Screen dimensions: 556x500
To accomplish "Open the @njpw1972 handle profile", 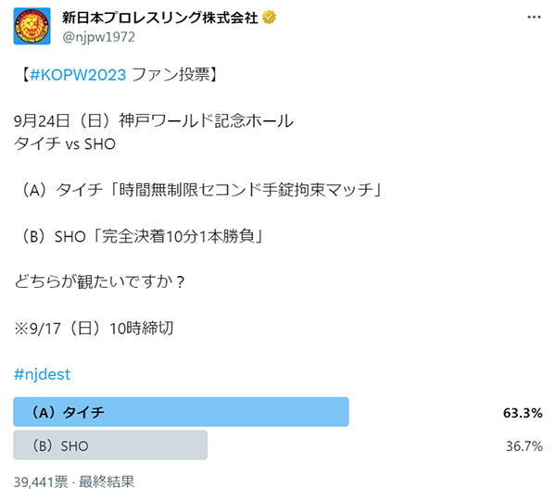I will click(x=98, y=37).
